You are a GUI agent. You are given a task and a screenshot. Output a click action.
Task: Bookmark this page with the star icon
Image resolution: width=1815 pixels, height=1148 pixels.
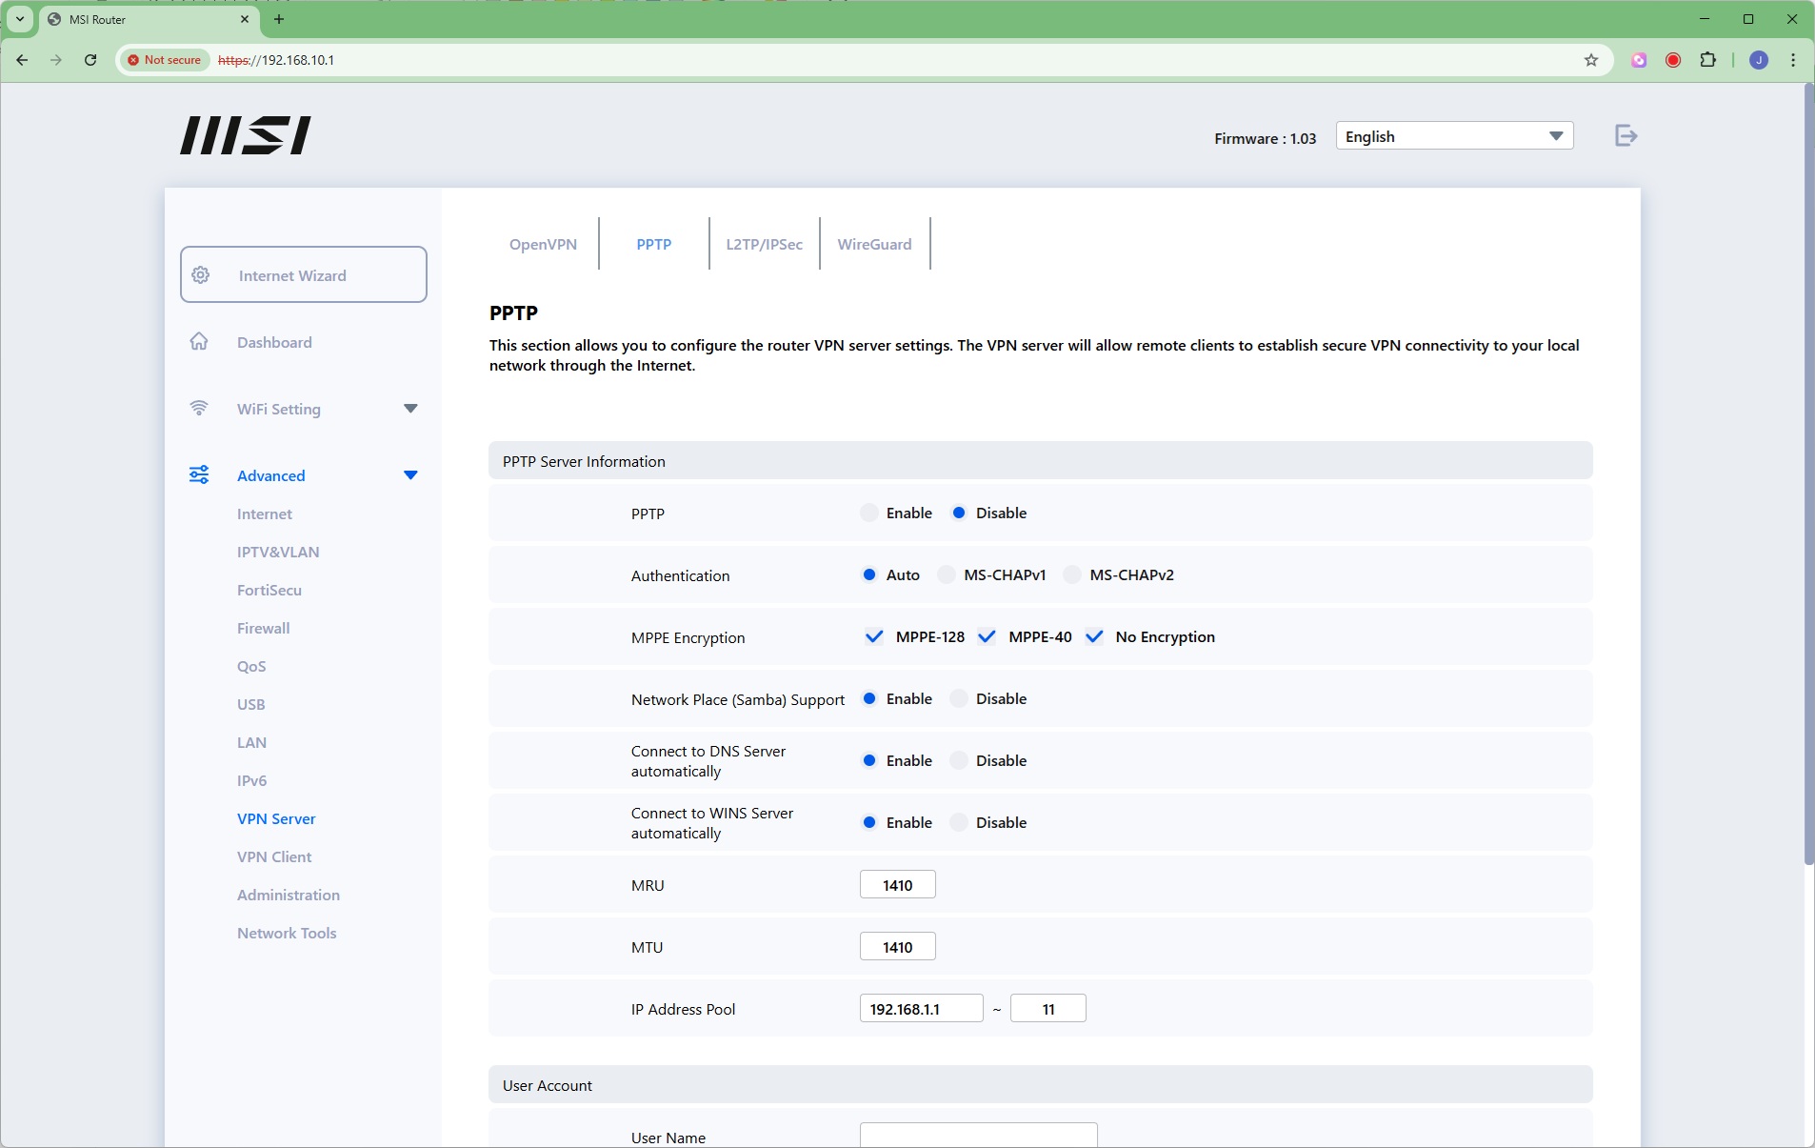tap(1590, 60)
